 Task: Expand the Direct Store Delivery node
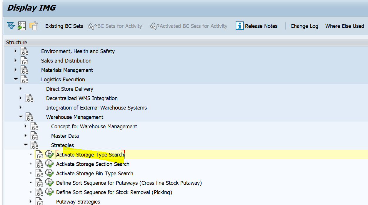pos(20,89)
